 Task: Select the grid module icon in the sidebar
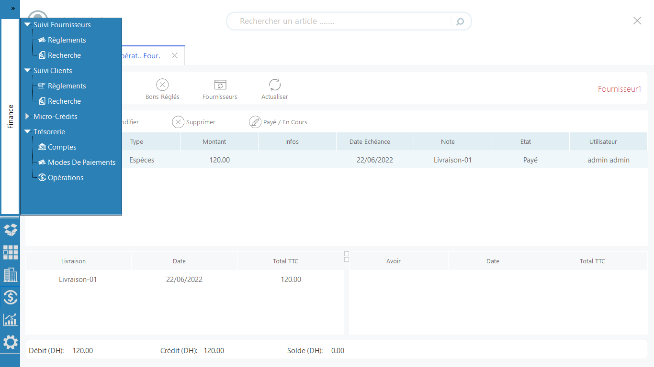(10, 252)
